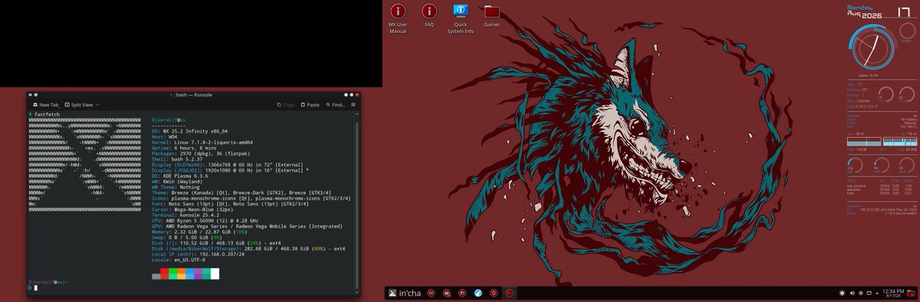The width and height of the screenshot is (920, 302).
Task: Click the BikerWolf@mx prompt at terminal bottom
Action: pyautogui.click(x=48, y=282)
